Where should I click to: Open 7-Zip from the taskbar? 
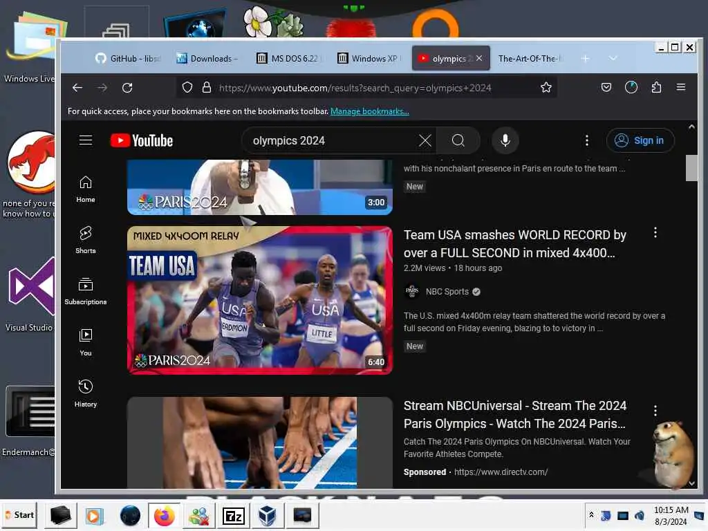pos(234,516)
